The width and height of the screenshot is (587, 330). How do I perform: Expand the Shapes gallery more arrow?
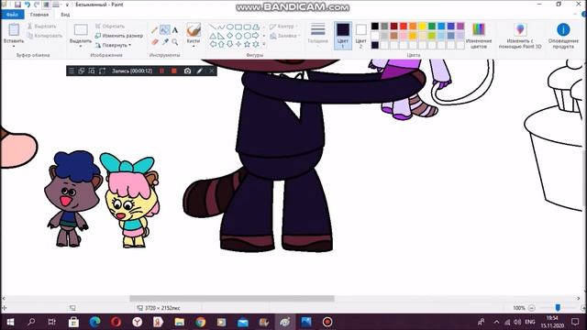pyautogui.click(x=264, y=44)
